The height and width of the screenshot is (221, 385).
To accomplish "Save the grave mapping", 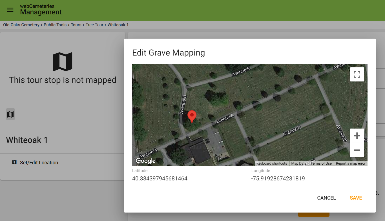I will pos(356,198).
